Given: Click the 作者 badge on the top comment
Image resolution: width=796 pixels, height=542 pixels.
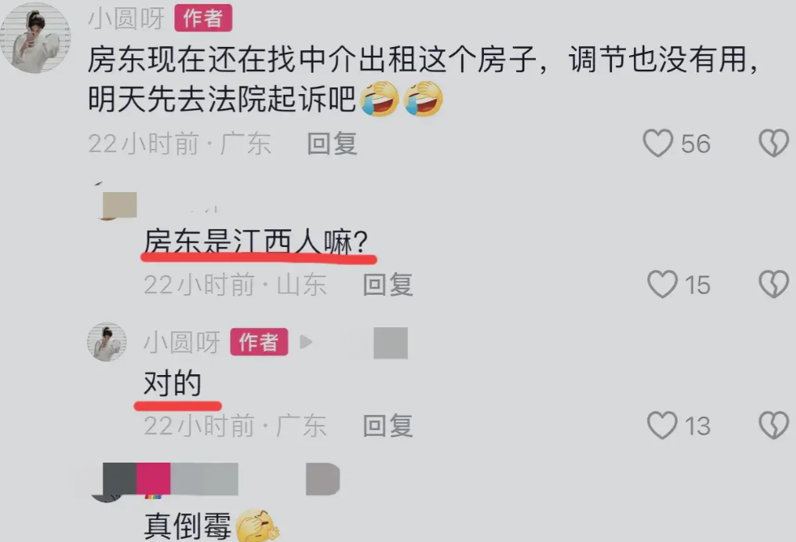Looking at the screenshot, I should point(203,19).
